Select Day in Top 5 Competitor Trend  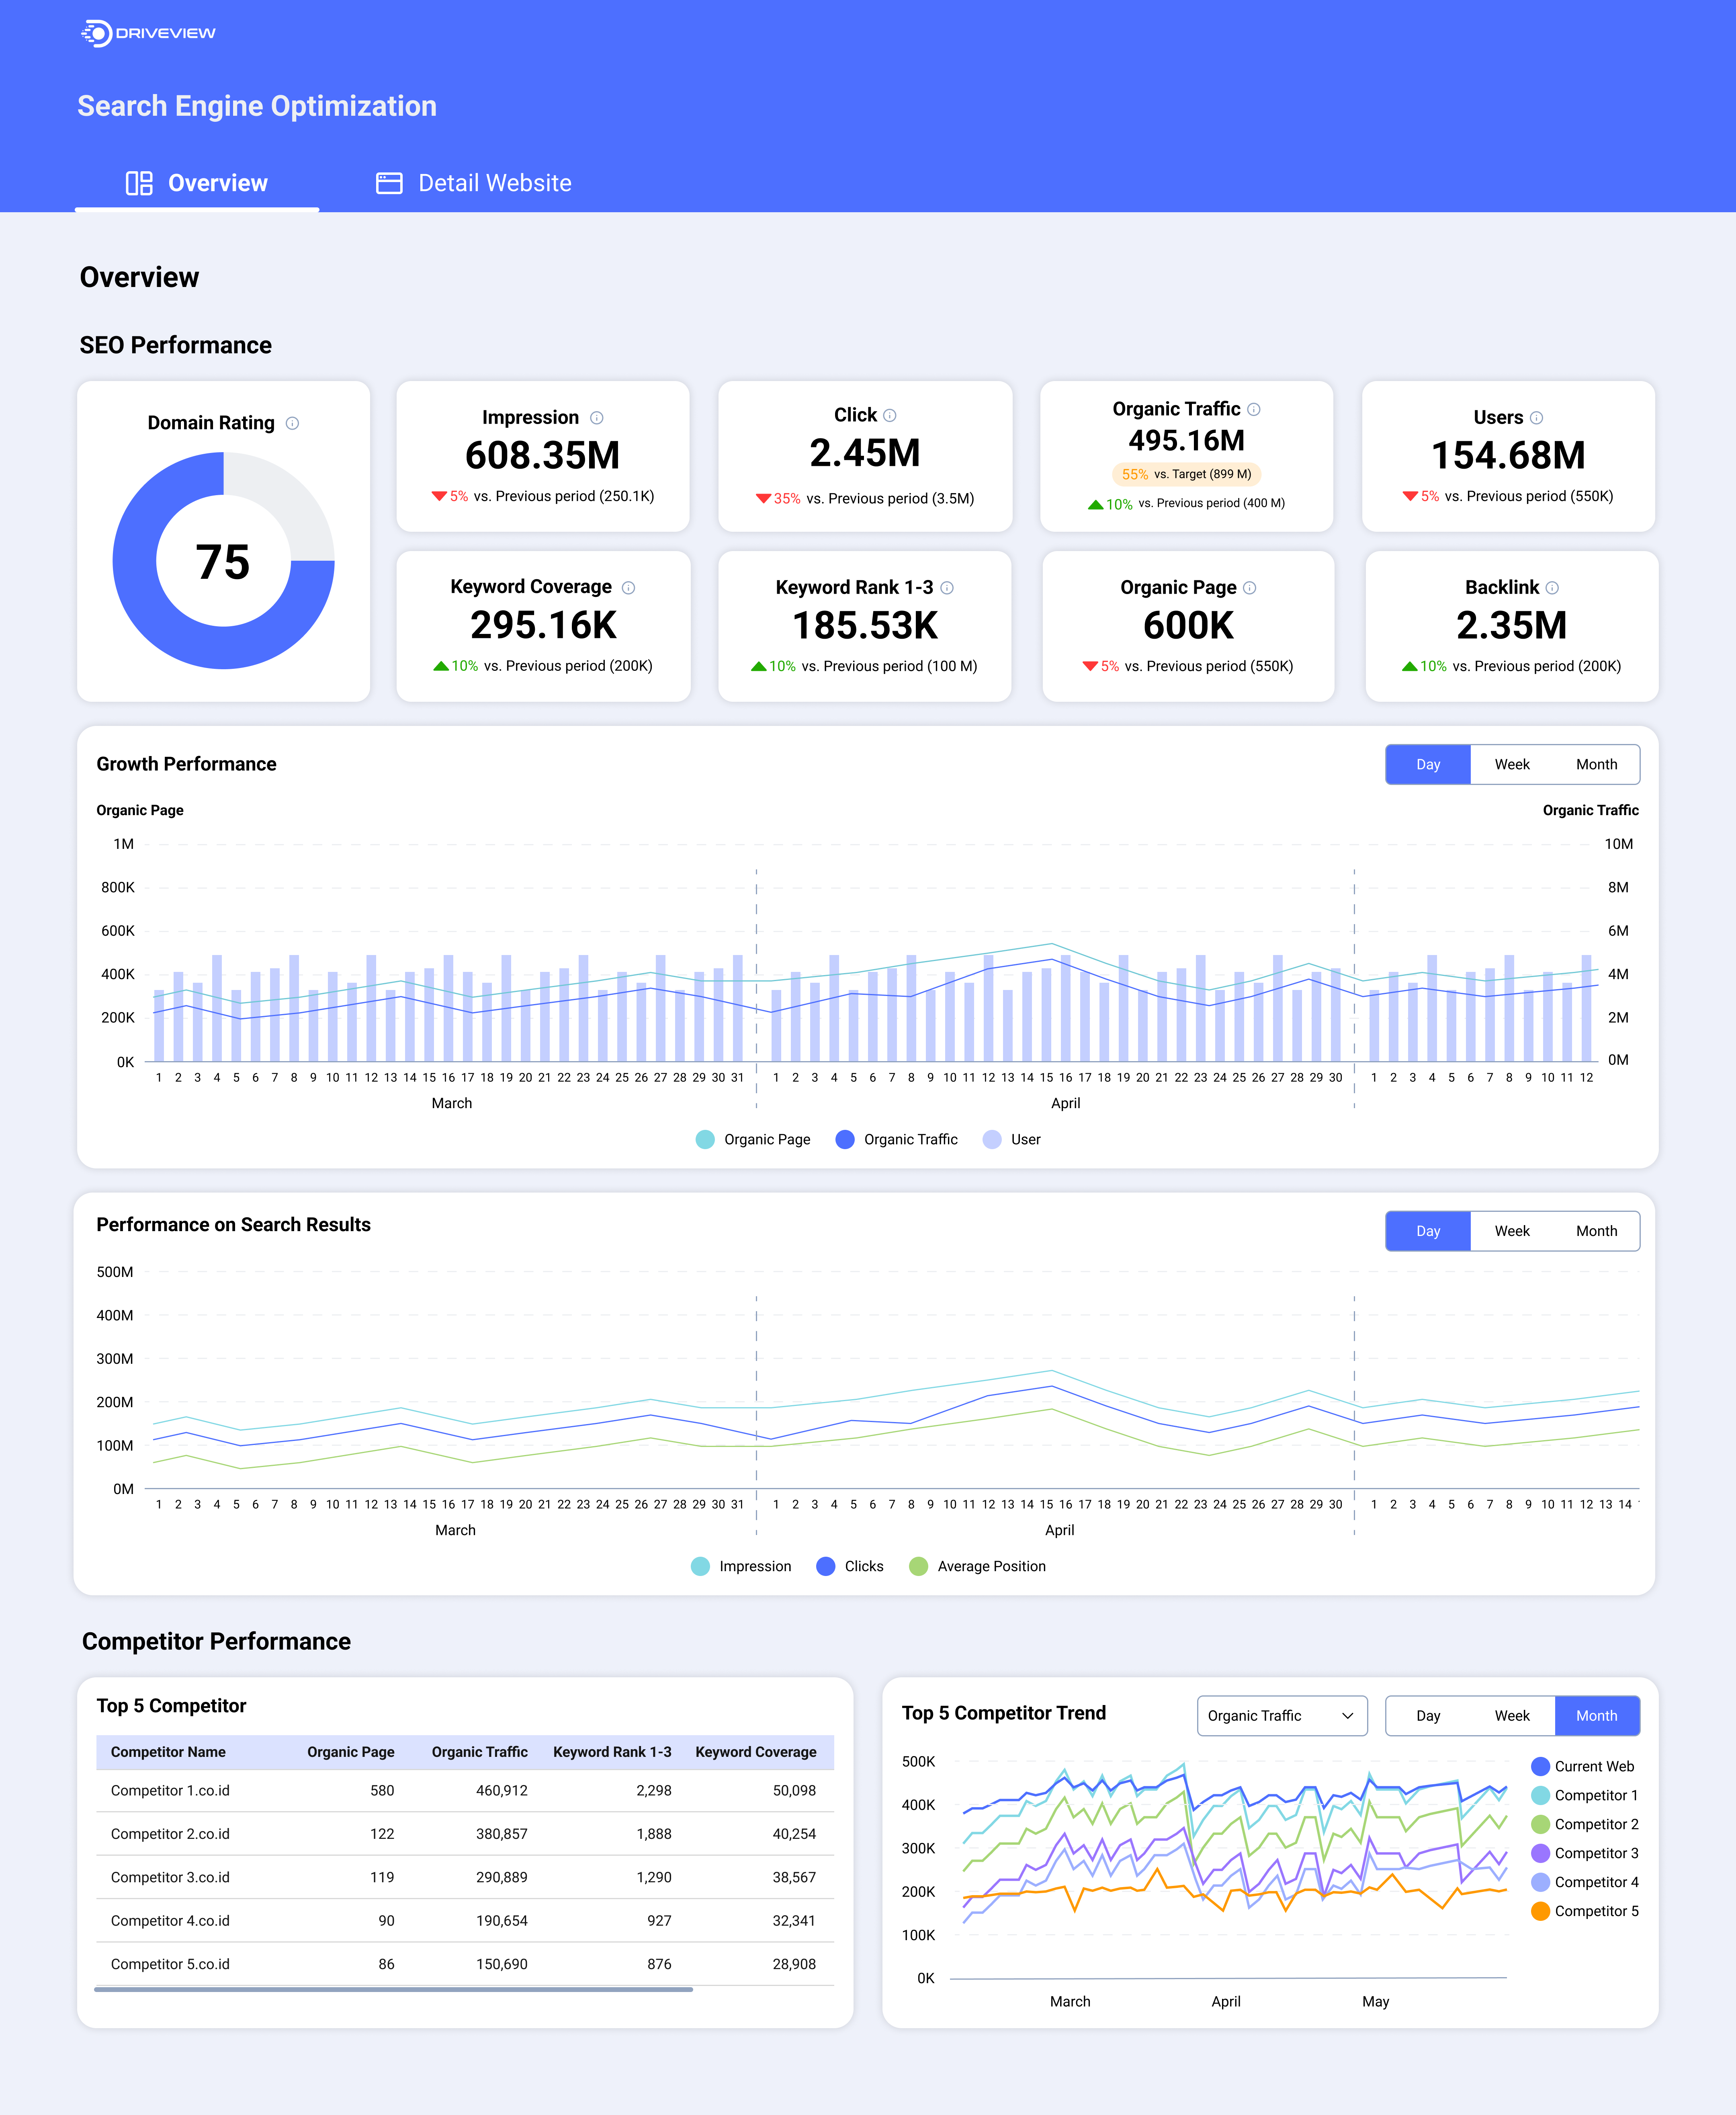pyautogui.click(x=1428, y=1716)
